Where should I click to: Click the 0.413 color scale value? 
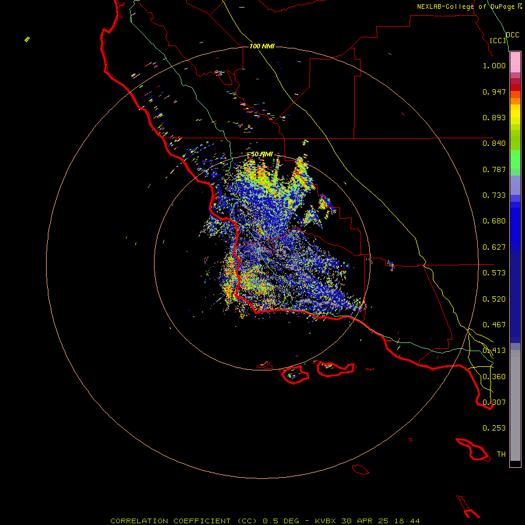coord(494,351)
